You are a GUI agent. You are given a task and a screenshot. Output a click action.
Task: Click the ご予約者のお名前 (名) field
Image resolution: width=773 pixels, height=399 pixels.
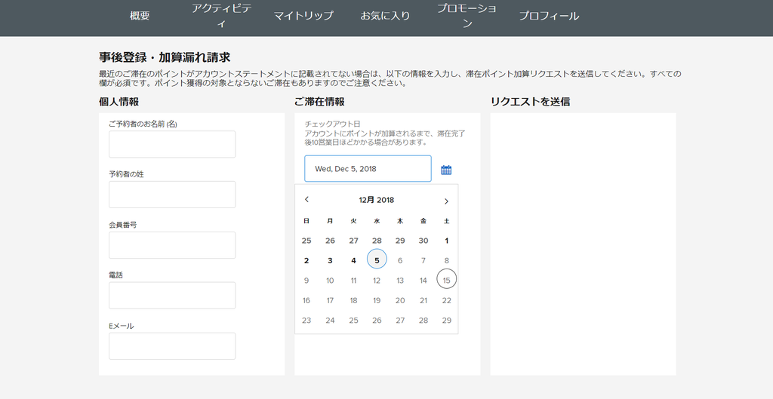[x=172, y=144]
